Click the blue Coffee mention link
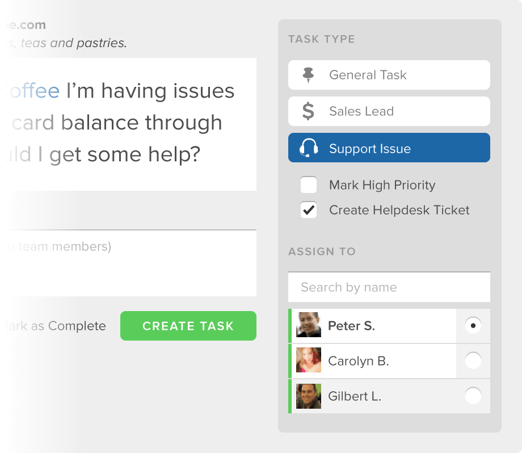 pyautogui.click(x=33, y=91)
